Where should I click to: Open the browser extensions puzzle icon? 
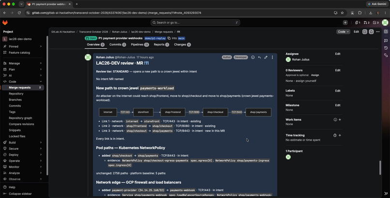coord(360,13)
